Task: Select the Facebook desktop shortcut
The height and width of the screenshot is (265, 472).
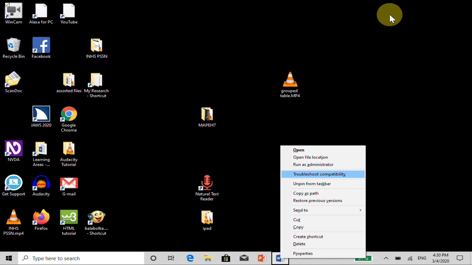Action: (41, 48)
